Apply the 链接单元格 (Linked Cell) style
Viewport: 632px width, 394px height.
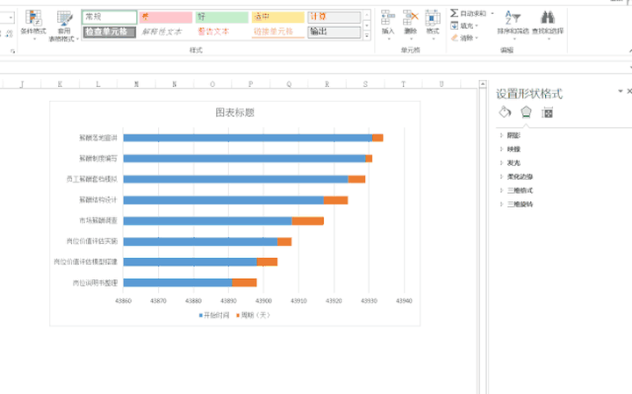pos(278,32)
